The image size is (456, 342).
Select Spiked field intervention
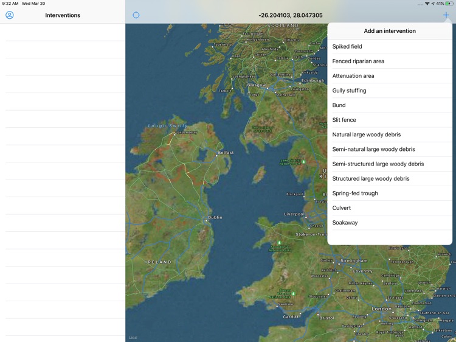(x=347, y=47)
